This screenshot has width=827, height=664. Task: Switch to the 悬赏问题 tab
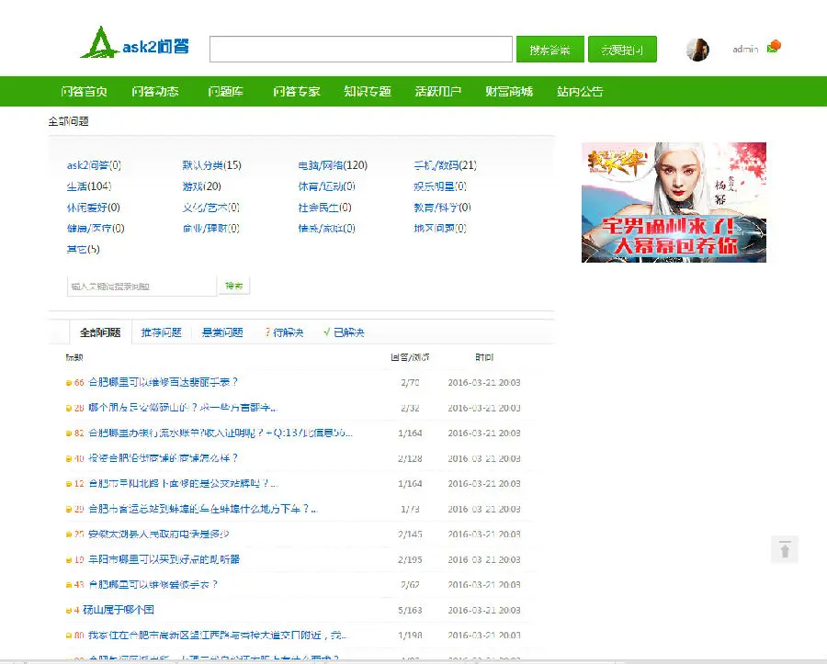coord(222,332)
